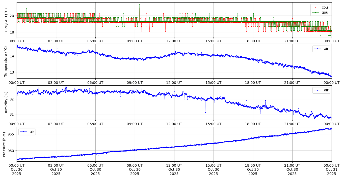Click the 965 tick on pressure axis
Screen dimensions: 342x178
pyautogui.click(x=11, y=134)
